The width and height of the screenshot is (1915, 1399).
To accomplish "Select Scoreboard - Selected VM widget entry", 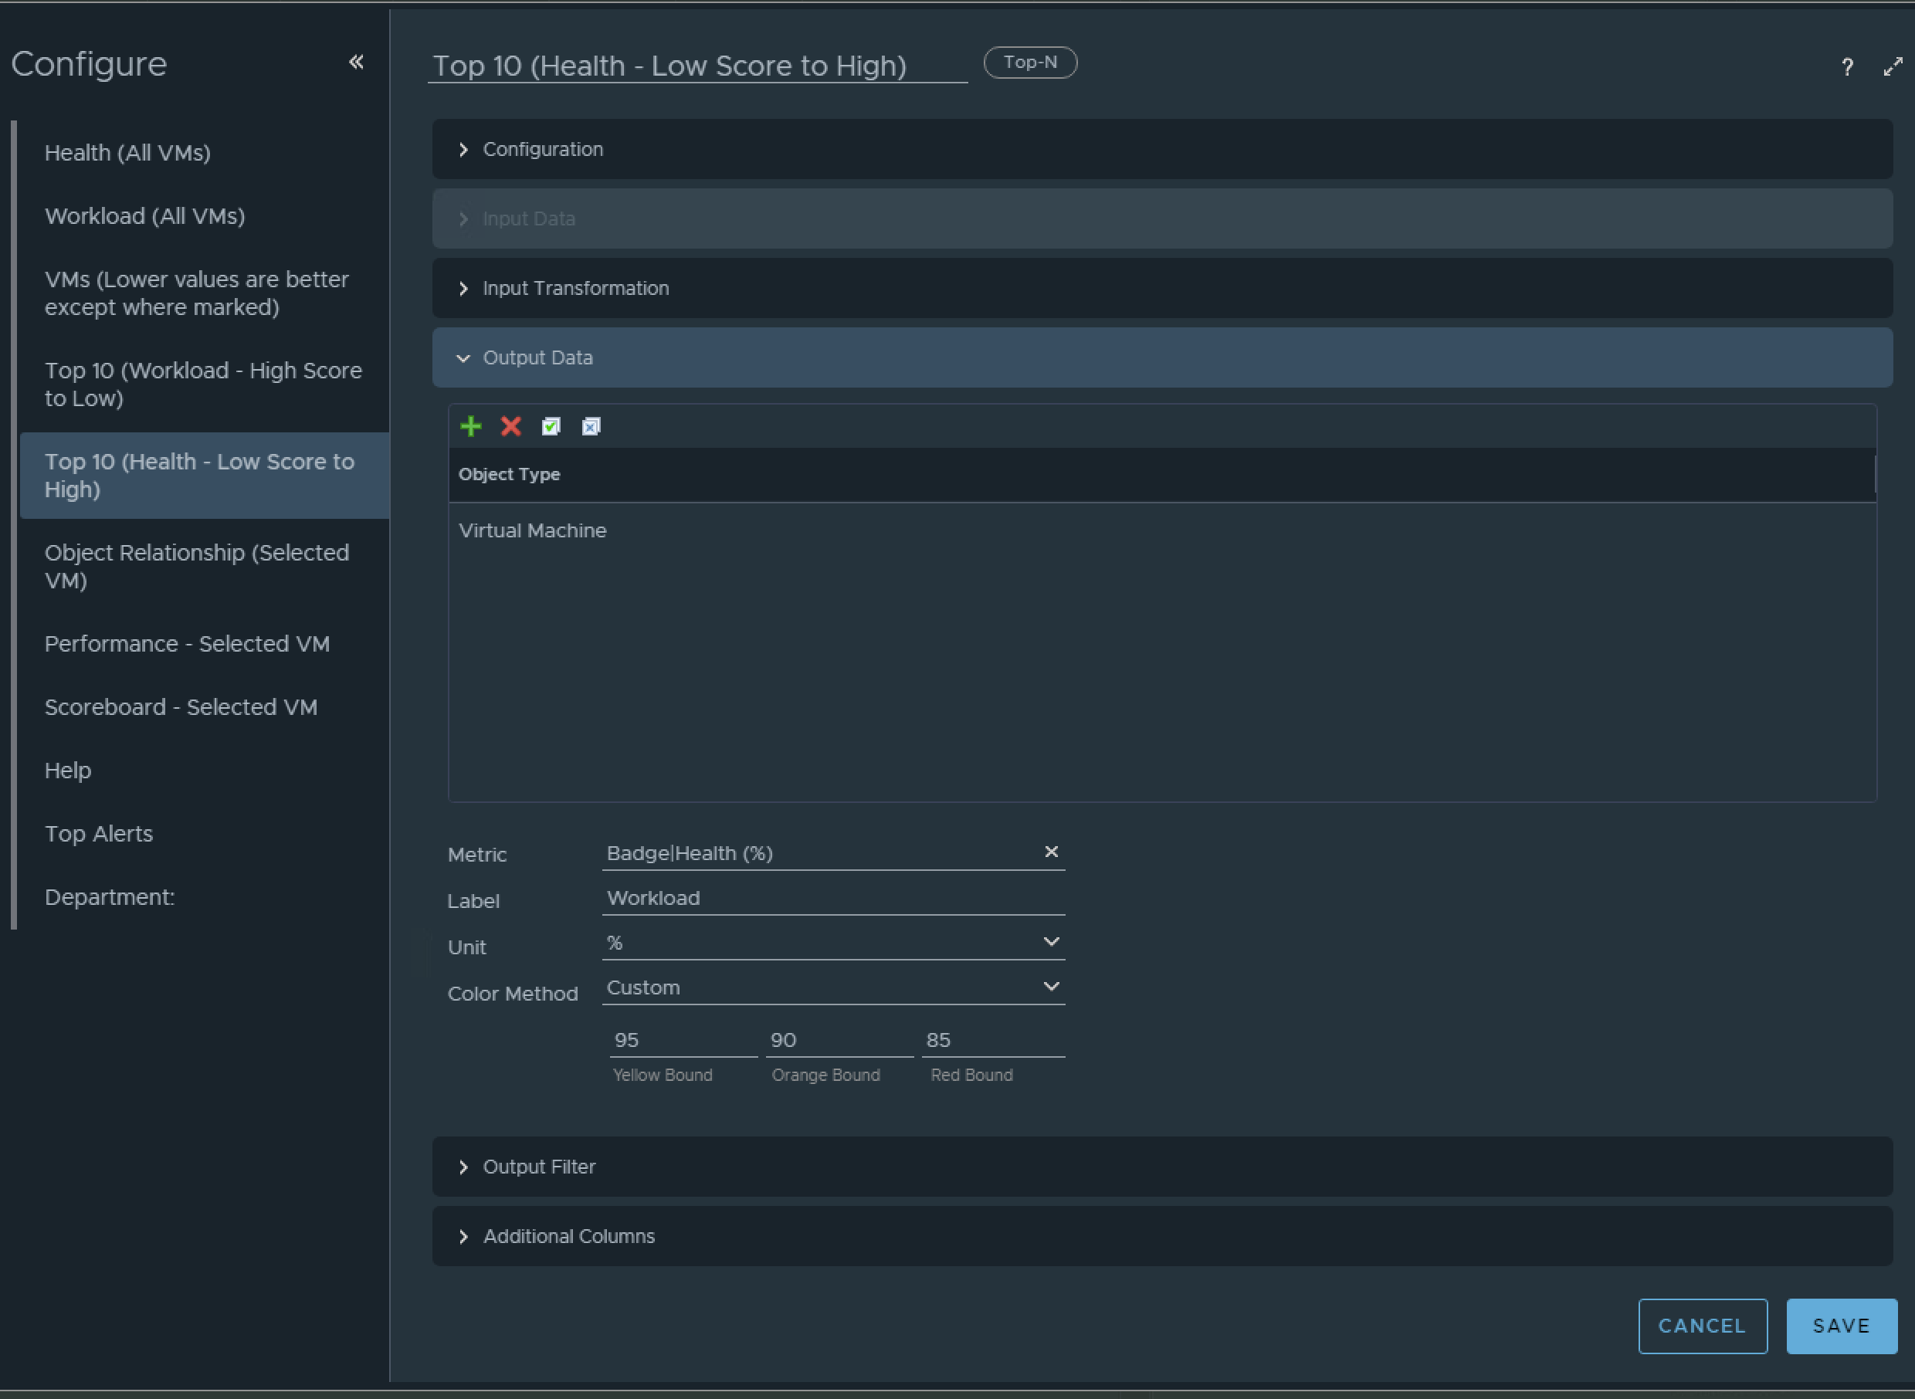I will 181,707.
